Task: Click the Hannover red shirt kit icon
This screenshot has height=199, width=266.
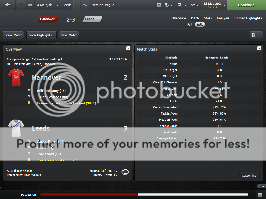Action: (16, 77)
